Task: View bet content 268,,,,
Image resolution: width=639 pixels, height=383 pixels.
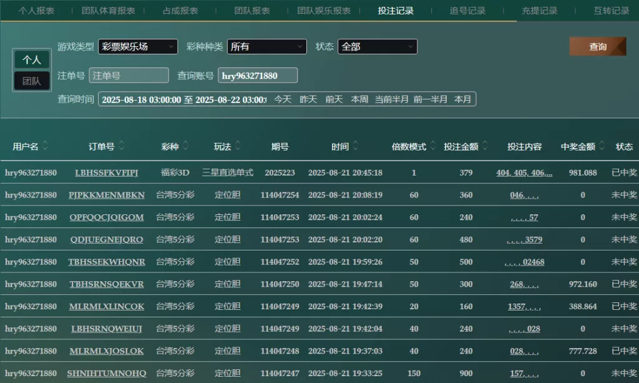Action: [524, 284]
